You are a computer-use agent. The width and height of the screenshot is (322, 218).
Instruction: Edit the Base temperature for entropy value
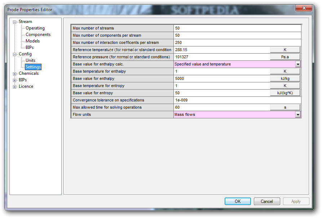(x=222, y=86)
